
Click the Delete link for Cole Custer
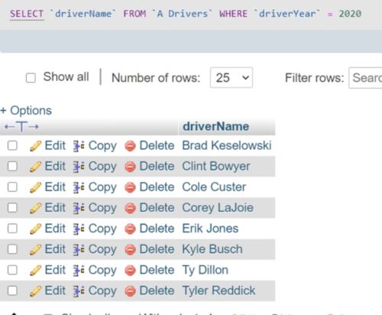pos(157,187)
